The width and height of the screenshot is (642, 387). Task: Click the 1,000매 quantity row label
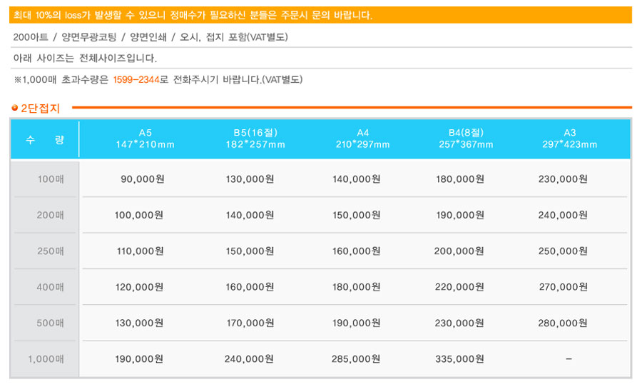[46, 359]
